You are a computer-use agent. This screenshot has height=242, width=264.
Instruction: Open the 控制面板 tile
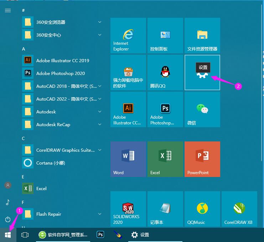click(165, 36)
